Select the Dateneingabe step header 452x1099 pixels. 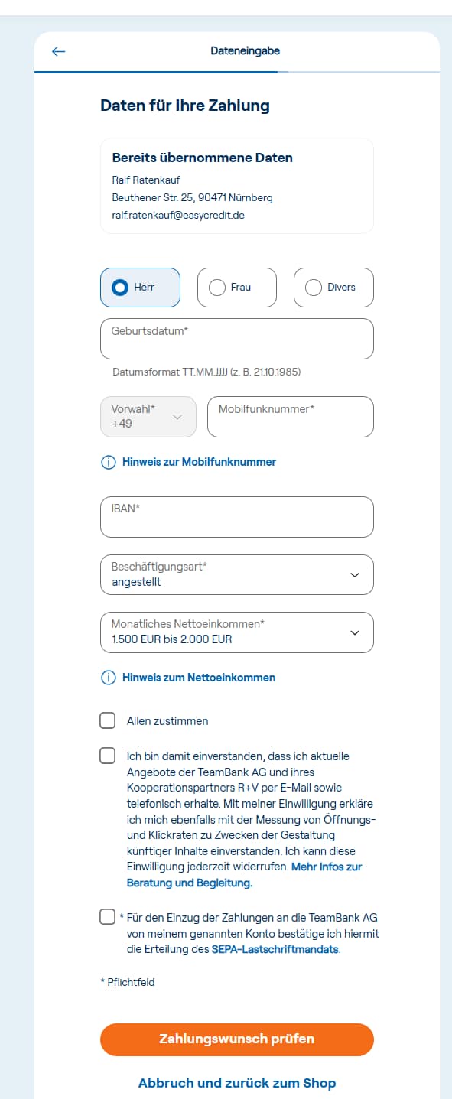coord(245,51)
